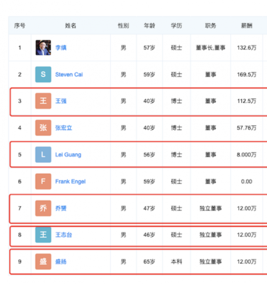Click the orange 盛 avatar icon
Image resolution: width=267 pixels, height=284 pixels.
[x=43, y=261]
